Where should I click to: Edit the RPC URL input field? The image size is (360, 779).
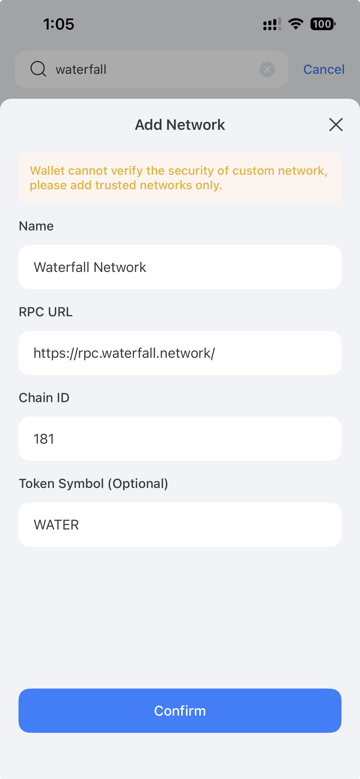[180, 353]
